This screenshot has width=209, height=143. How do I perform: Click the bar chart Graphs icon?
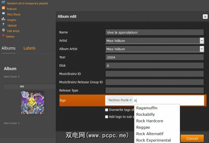[x=3, y=19]
